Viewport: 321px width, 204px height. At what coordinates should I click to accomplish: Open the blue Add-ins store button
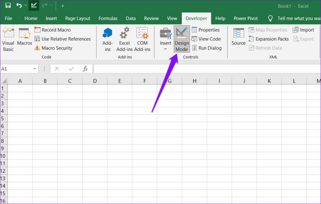pos(108,39)
